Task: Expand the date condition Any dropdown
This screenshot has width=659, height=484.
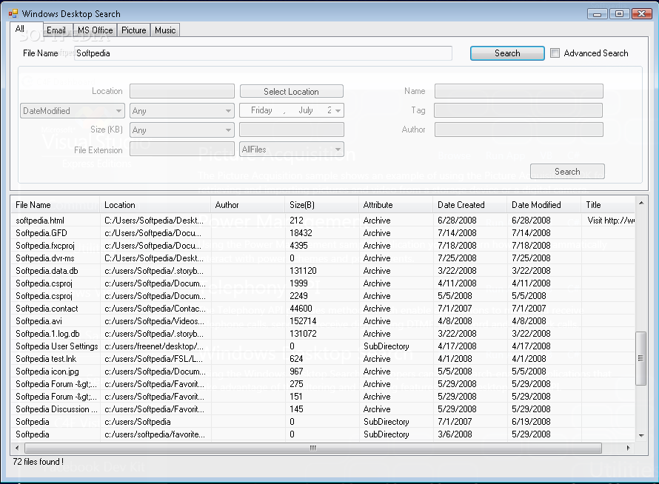Action: 181,111
